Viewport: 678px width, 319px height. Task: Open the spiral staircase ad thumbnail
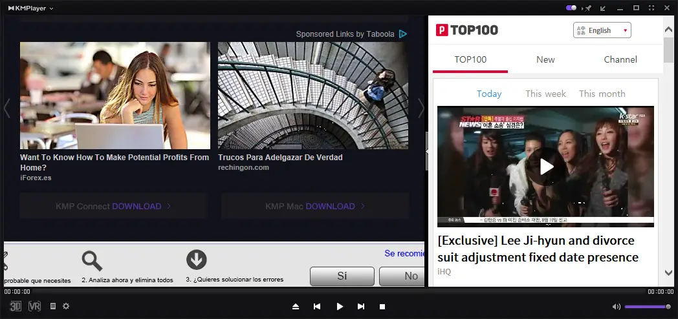pyautogui.click(x=313, y=96)
